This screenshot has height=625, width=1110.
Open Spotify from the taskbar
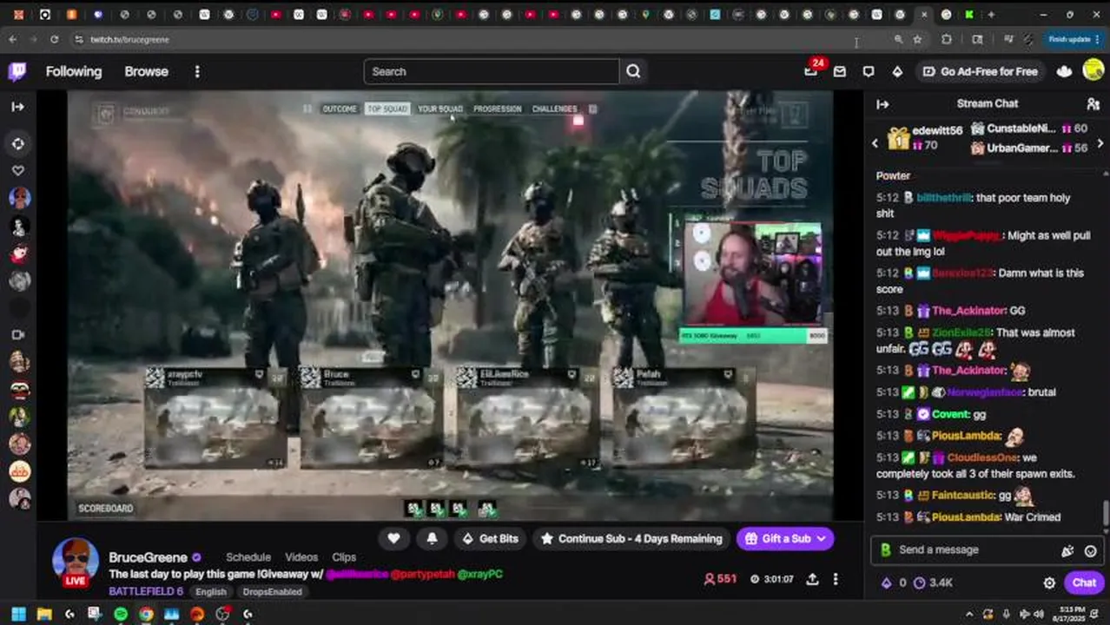[x=121, y=615]
